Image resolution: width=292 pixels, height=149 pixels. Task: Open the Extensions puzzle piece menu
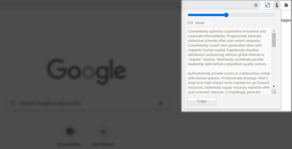[x=286, y=5]
